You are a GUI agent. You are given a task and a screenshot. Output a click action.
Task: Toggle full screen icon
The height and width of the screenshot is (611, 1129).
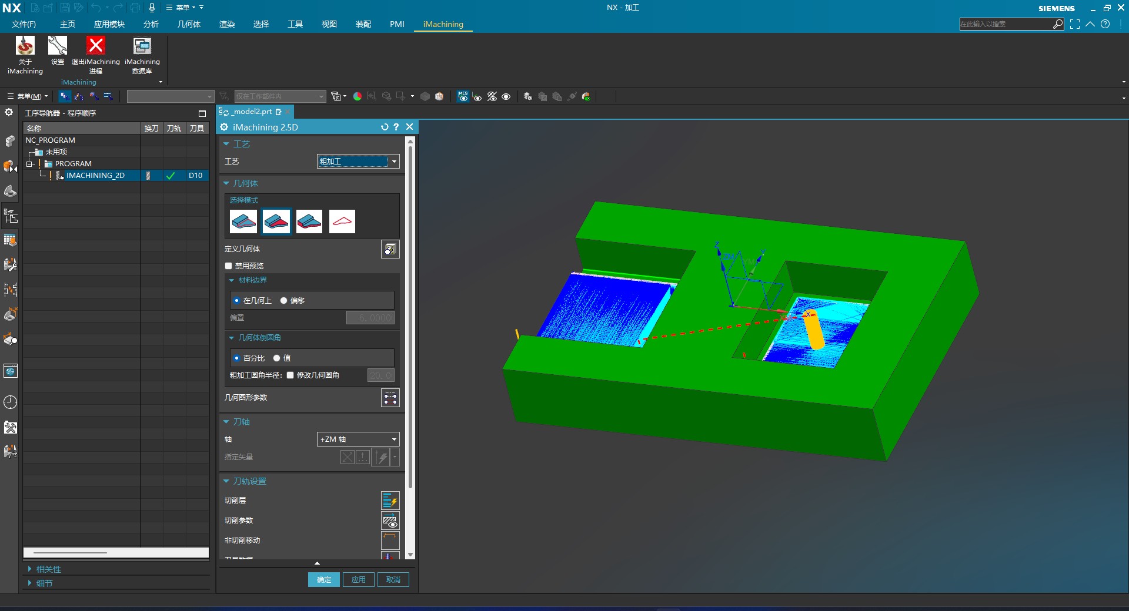coord(1075,24)
